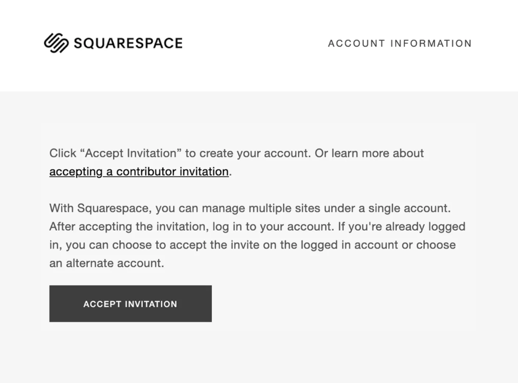Click the phrase "an alternate account"
The width and height of the screenshot is (518, 383).
click(x=106, y=263)
